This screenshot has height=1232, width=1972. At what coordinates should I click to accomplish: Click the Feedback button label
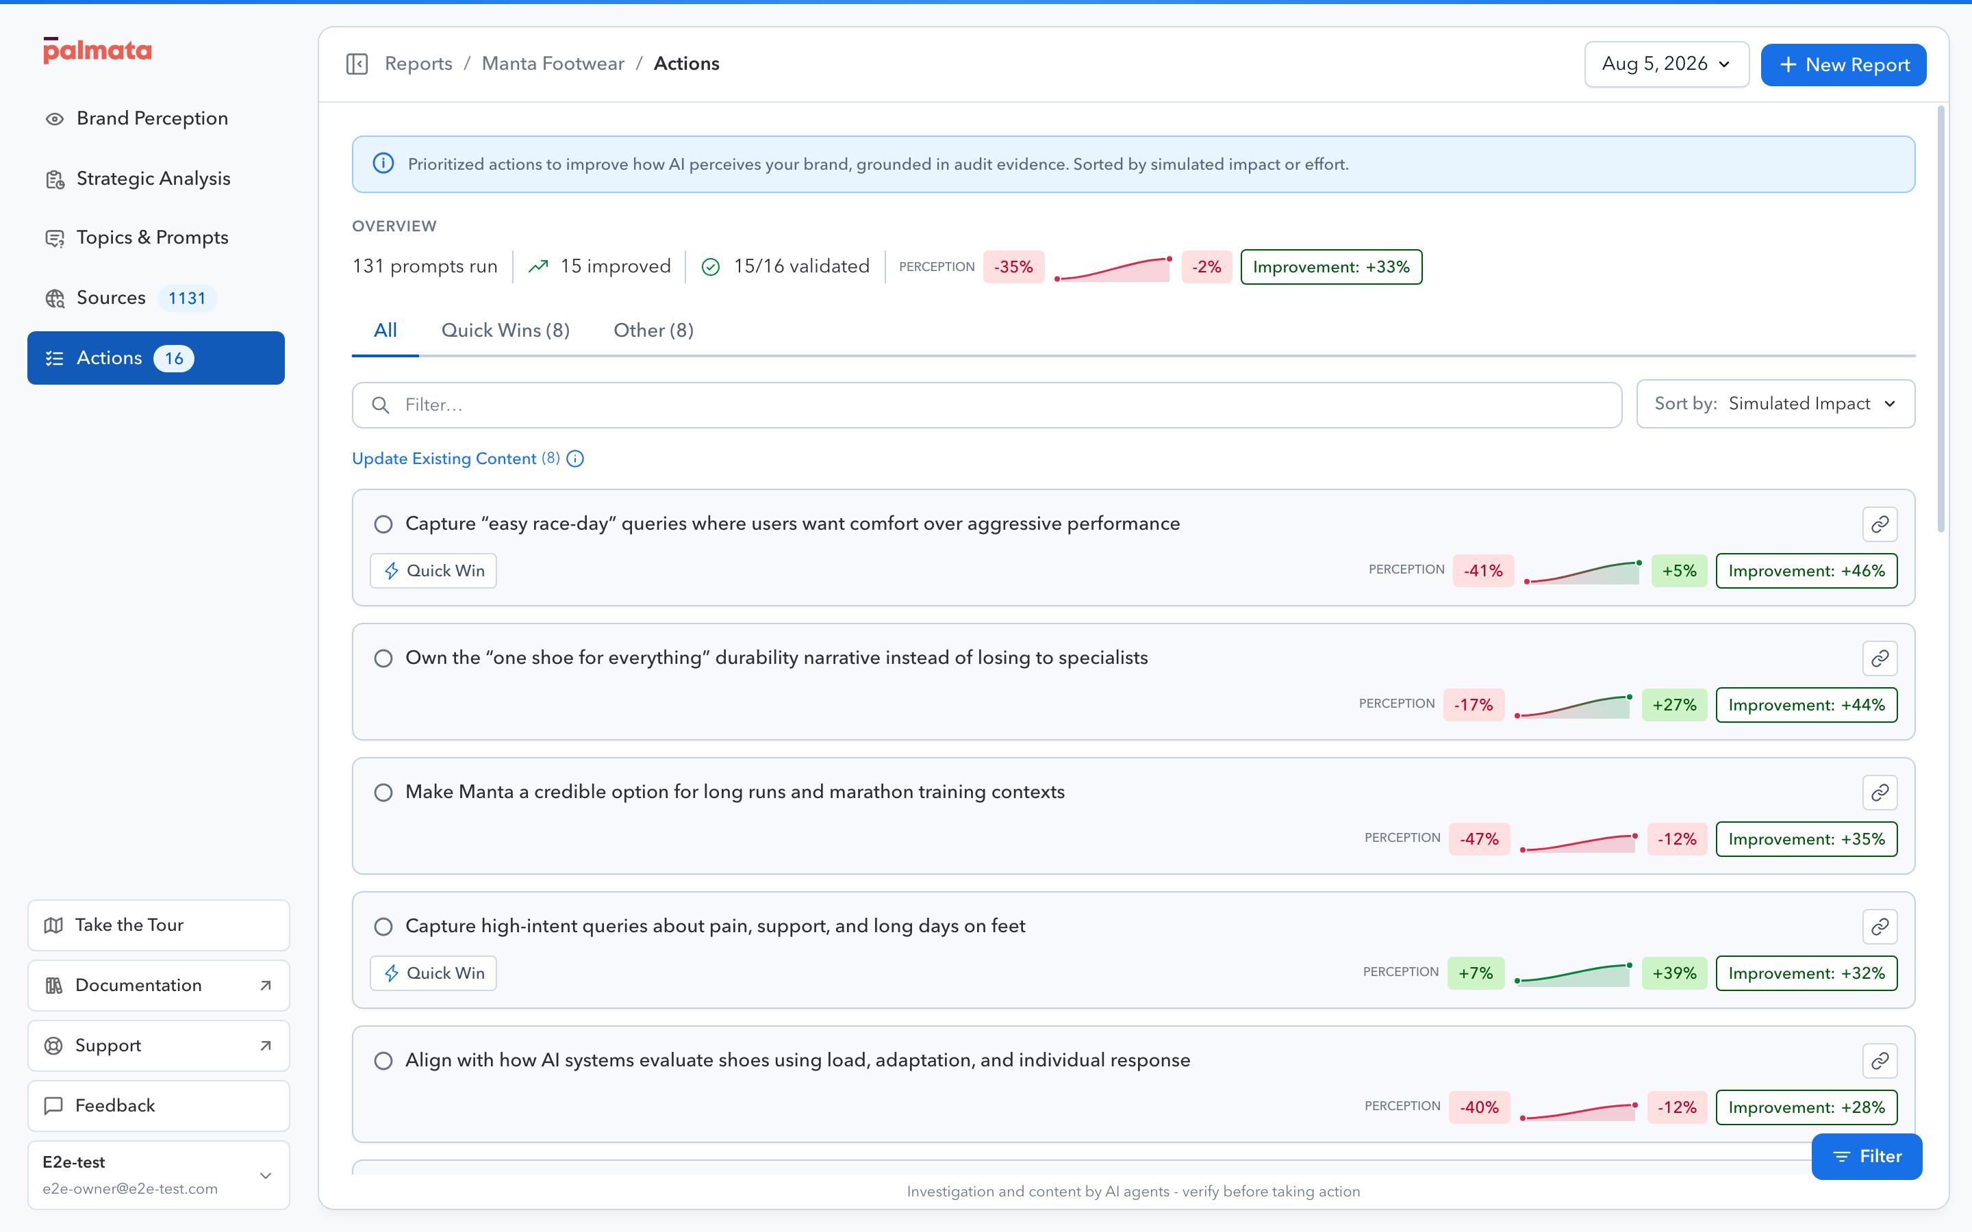click(x=115, y=1105)
